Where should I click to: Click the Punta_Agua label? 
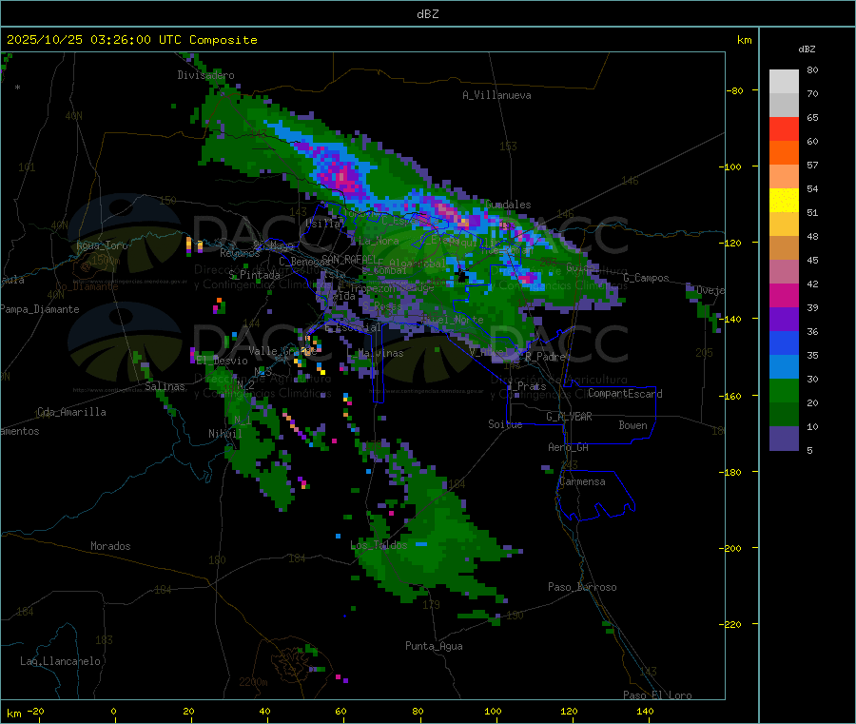point(434,646)
